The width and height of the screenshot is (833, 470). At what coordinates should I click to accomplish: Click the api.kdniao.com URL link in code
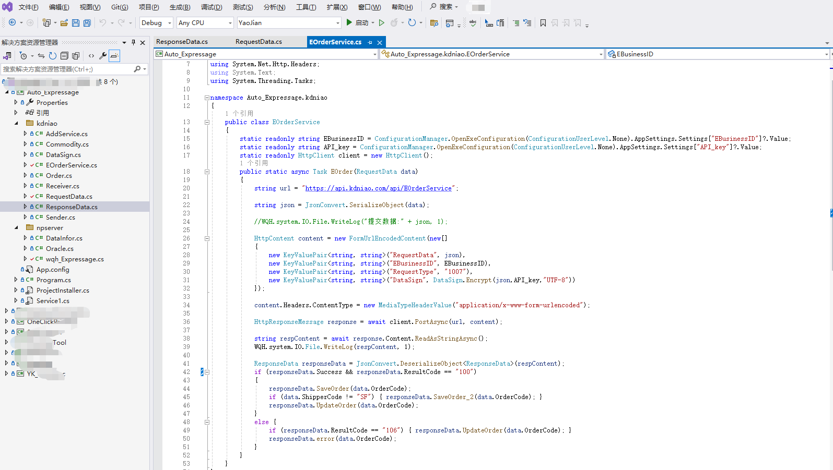pyautogui.click(x=378, y=188)
